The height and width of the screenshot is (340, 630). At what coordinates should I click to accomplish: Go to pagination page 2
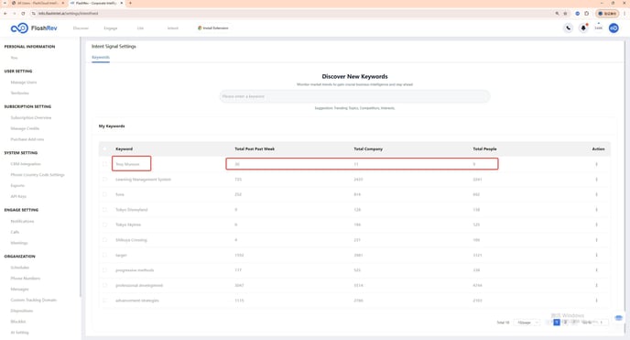coord(565,323)
